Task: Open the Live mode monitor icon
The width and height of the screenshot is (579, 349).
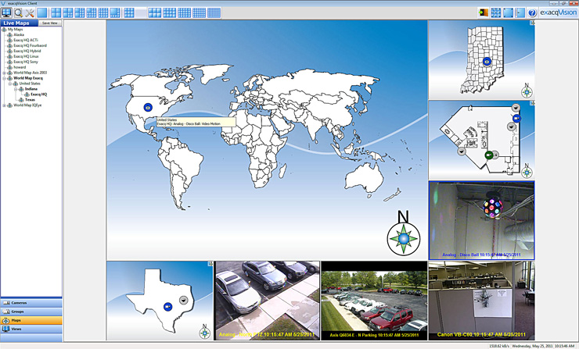Action: tap(6, 12)
